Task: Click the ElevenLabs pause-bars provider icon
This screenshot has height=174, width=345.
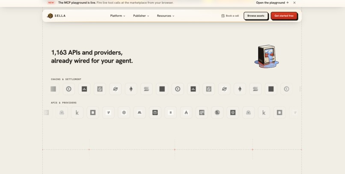Action: [170, 112]
